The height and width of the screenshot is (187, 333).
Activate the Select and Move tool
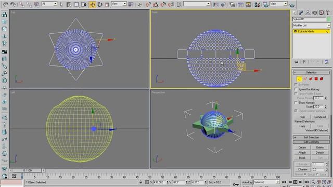(93, 4)
